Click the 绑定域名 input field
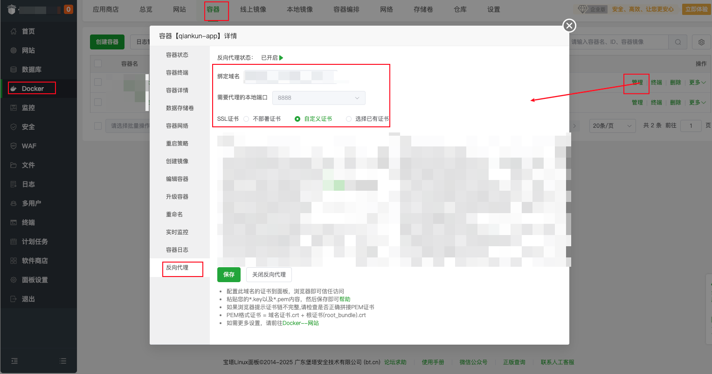 tap(291, 76)
